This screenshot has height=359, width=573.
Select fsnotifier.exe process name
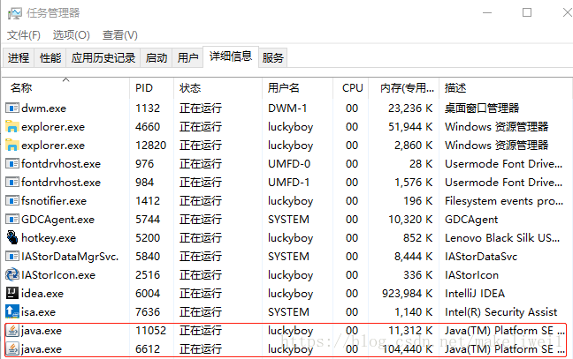[54, 201]
